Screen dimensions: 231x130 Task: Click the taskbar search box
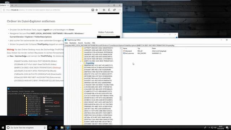26,127
